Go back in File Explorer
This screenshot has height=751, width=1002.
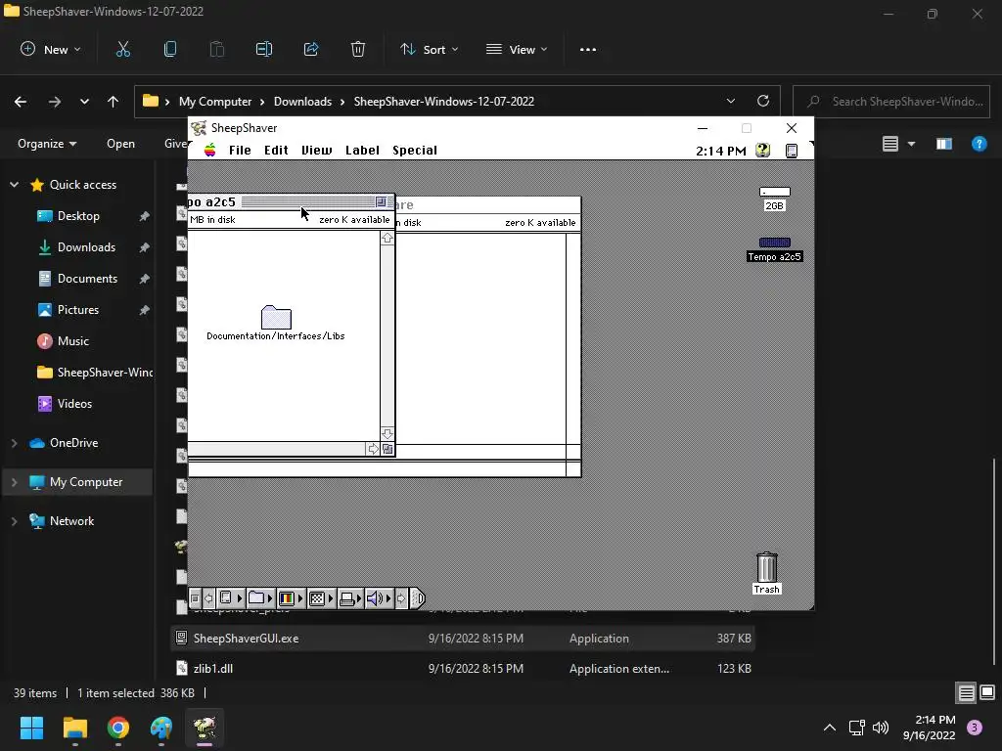pos(21,102)
